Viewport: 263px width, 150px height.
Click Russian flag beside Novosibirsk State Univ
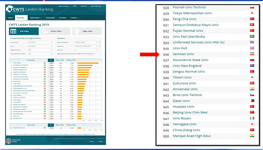click(x=252, y=60)
